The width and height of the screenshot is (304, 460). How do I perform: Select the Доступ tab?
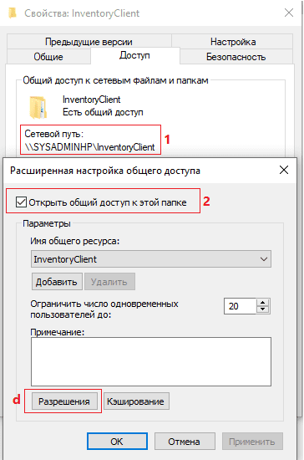[x=134, y=55]
